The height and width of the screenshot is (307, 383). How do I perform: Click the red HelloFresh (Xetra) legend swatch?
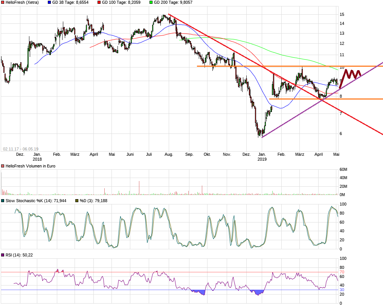[x=3, y=2]
